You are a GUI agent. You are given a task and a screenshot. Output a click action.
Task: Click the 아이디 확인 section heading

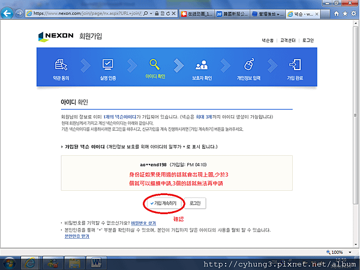74,102
